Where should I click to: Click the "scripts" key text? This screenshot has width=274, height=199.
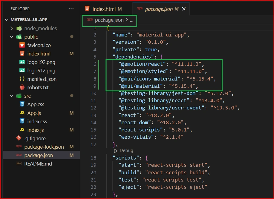click(126, 158)
